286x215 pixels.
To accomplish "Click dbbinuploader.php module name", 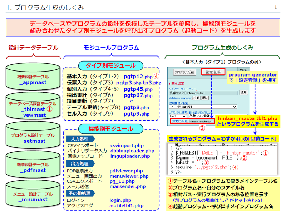I will [x=132, y=151].
